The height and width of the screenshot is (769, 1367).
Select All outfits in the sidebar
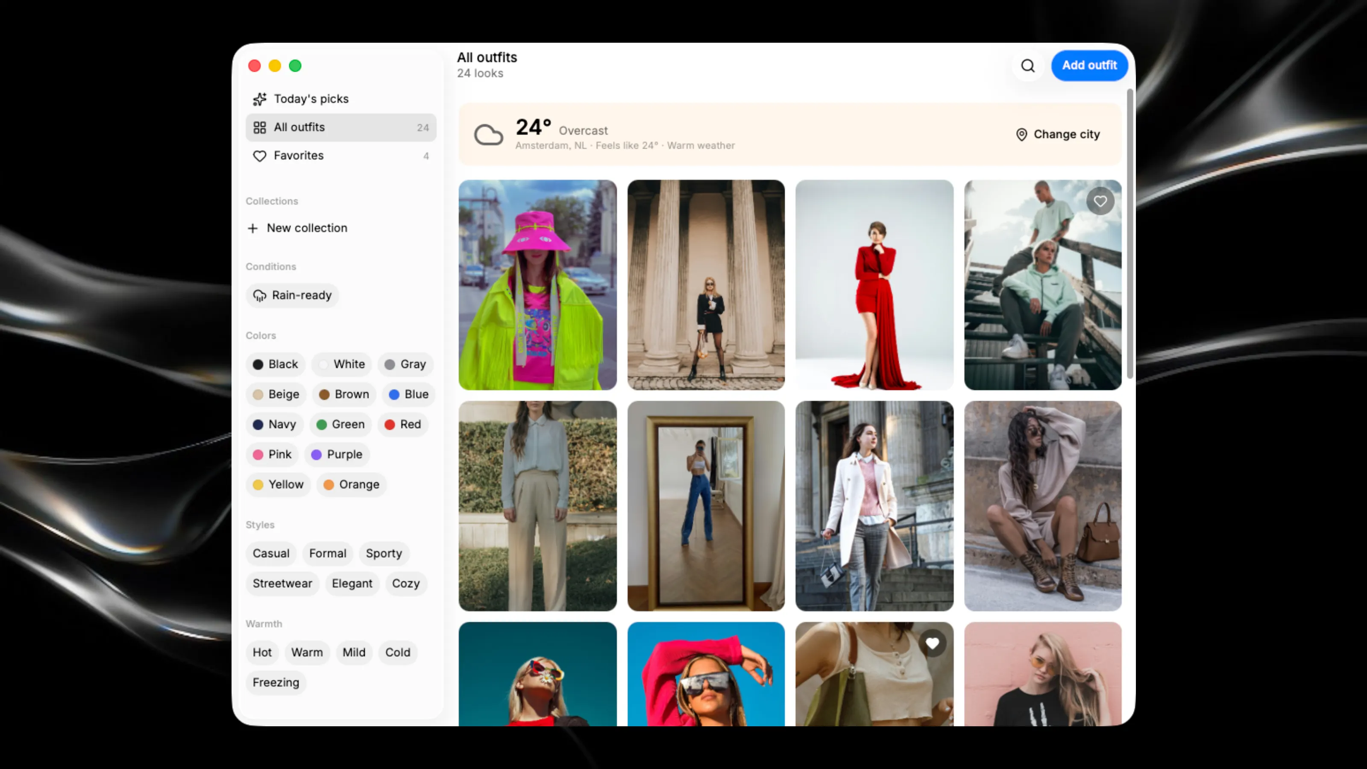point(341,127)
